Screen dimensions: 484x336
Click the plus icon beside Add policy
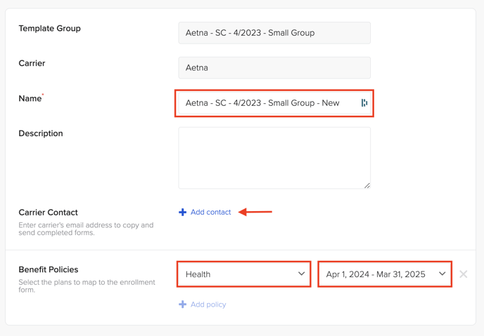[x=182, y=304]
